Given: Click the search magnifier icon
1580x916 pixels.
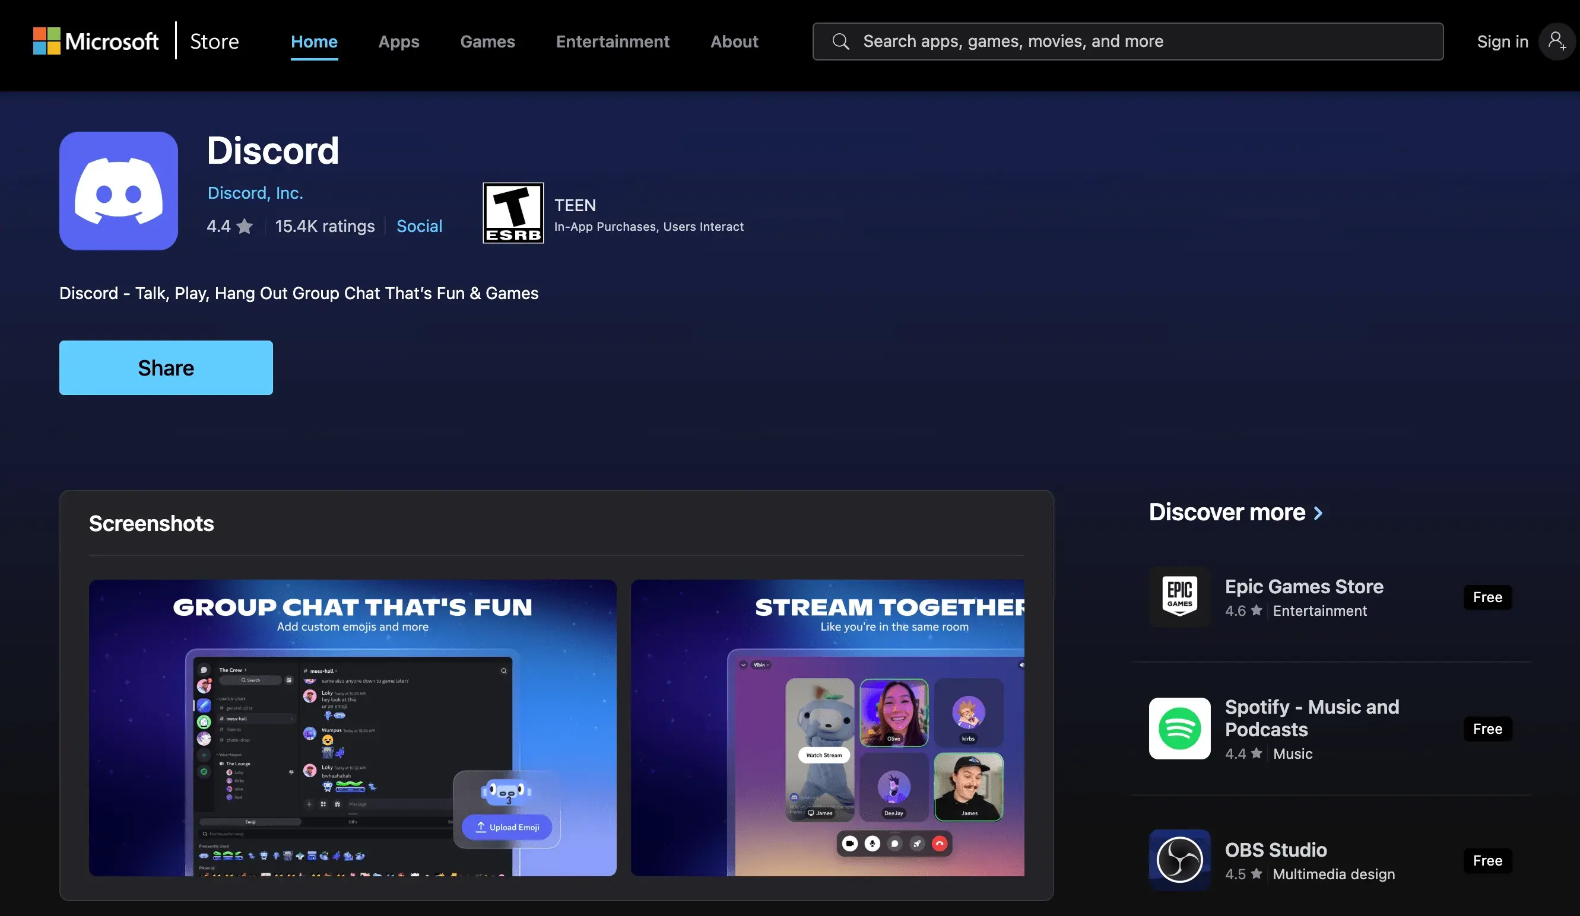Looking at the screenshot, I should coord(840,42).
